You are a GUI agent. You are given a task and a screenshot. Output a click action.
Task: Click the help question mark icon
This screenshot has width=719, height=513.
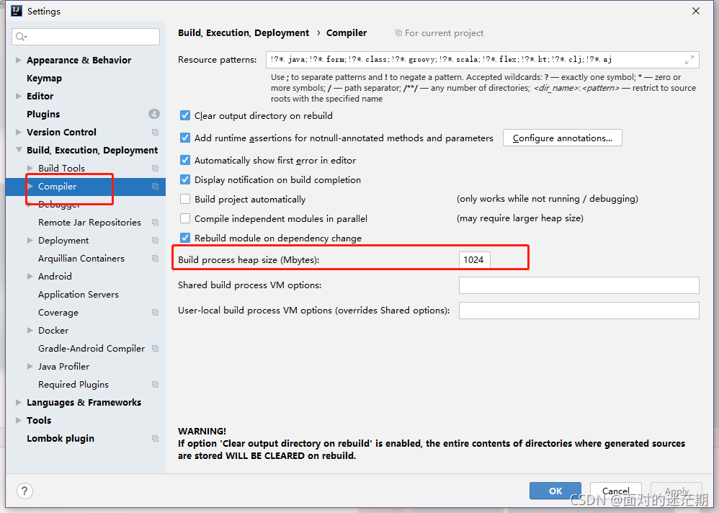[x=24, y=491]
